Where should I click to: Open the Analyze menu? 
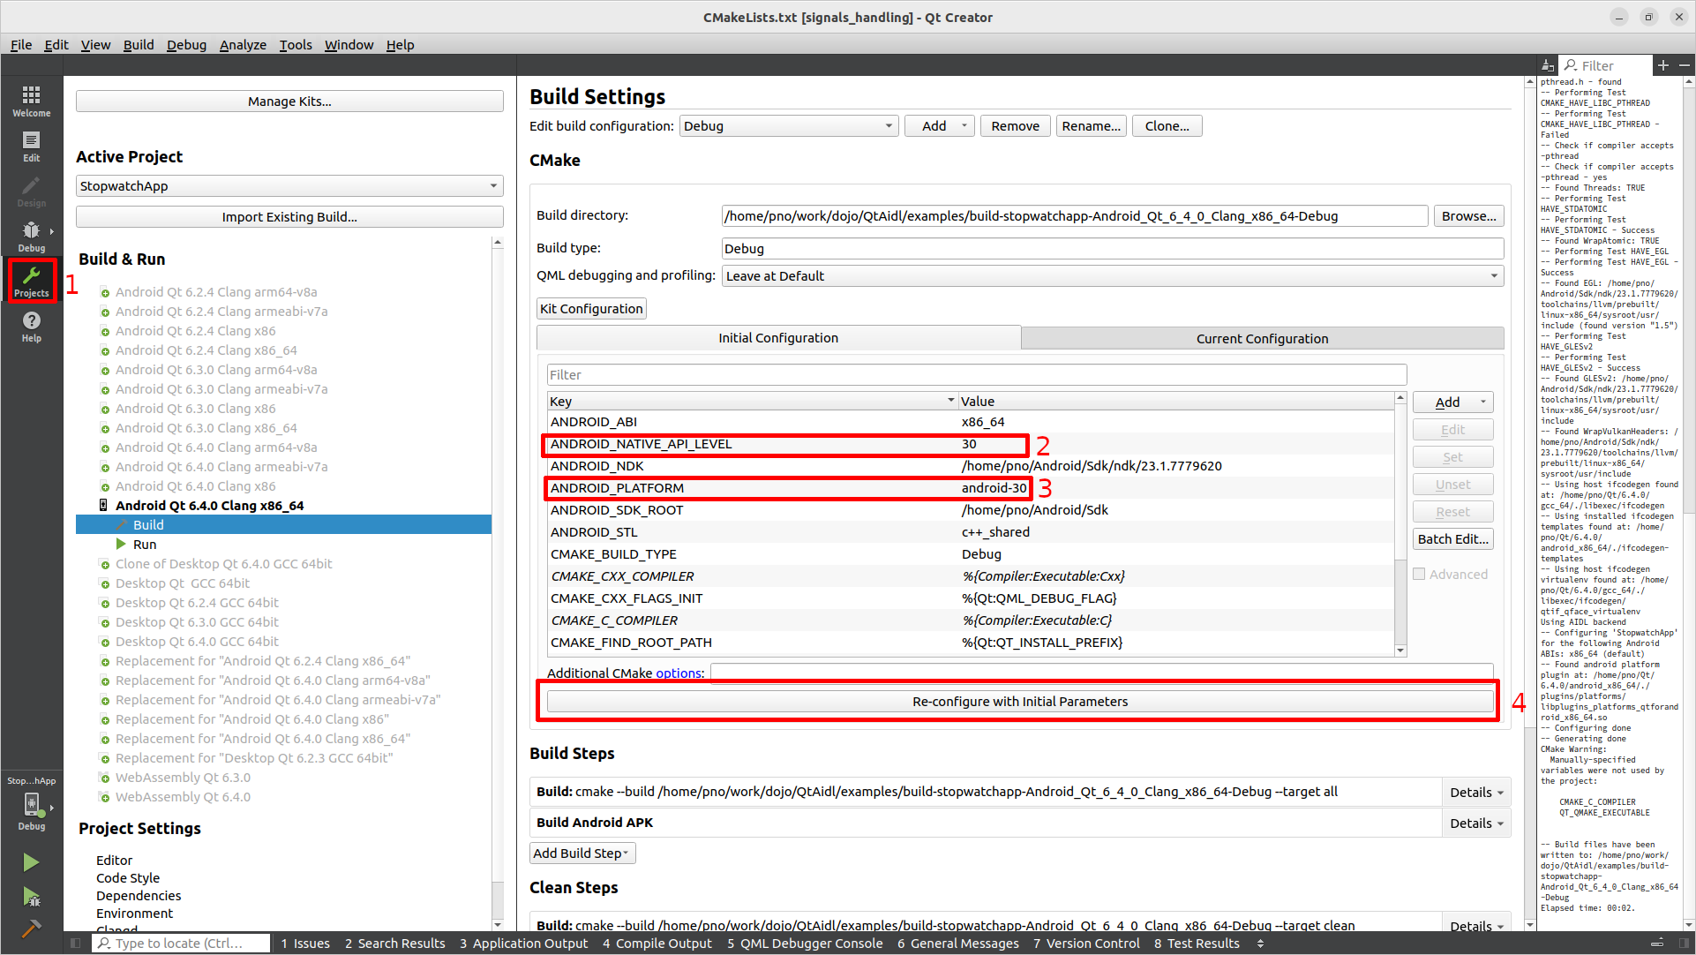tap(243, 45)
